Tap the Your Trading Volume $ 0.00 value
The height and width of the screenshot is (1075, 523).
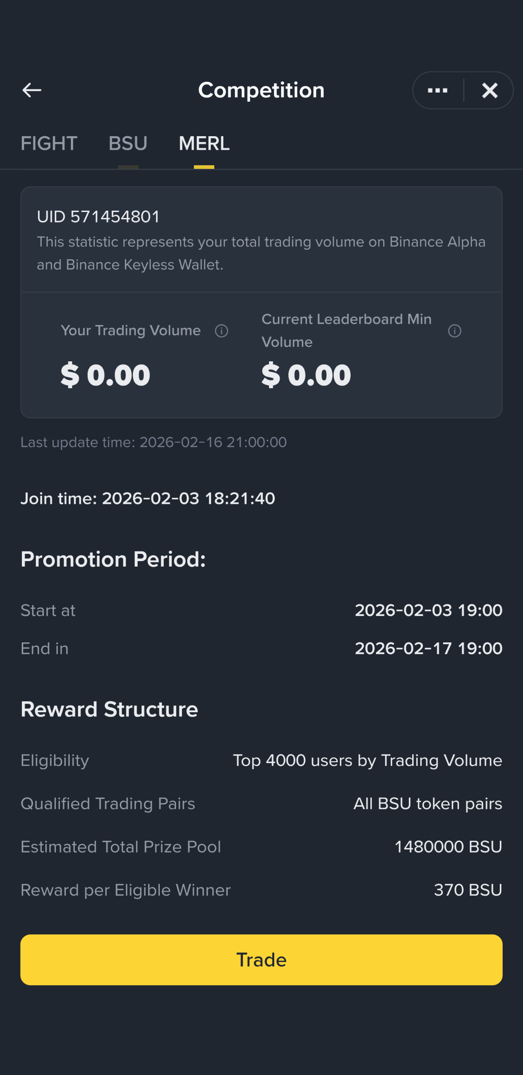pyautogui.click(x=105, y=375)
